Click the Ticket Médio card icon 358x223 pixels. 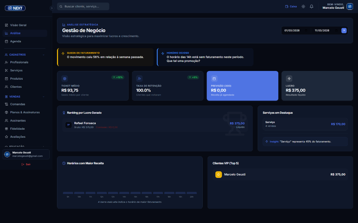coord(65,79)
